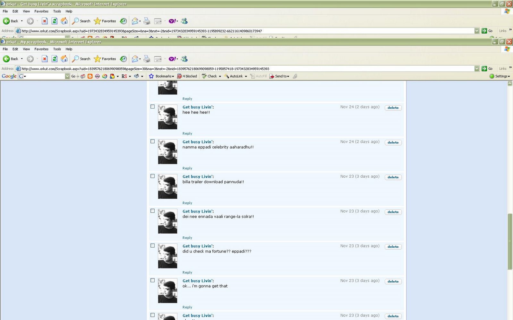Screen dimensions: 513x320
Task: Tick checkbox for 'dei nee ennada' scrap
Action: 153,211
